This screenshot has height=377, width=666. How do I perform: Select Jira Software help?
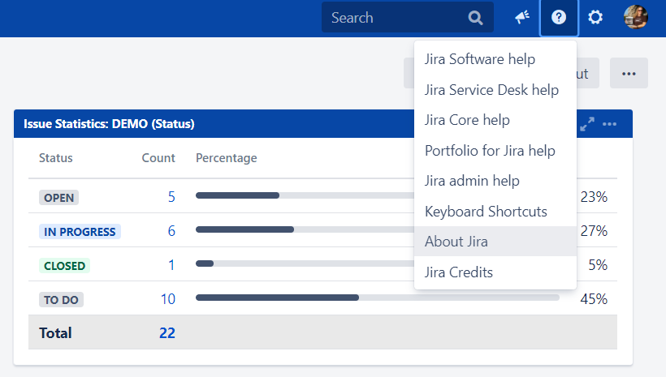pyautogui.click(x=495, y=59)
